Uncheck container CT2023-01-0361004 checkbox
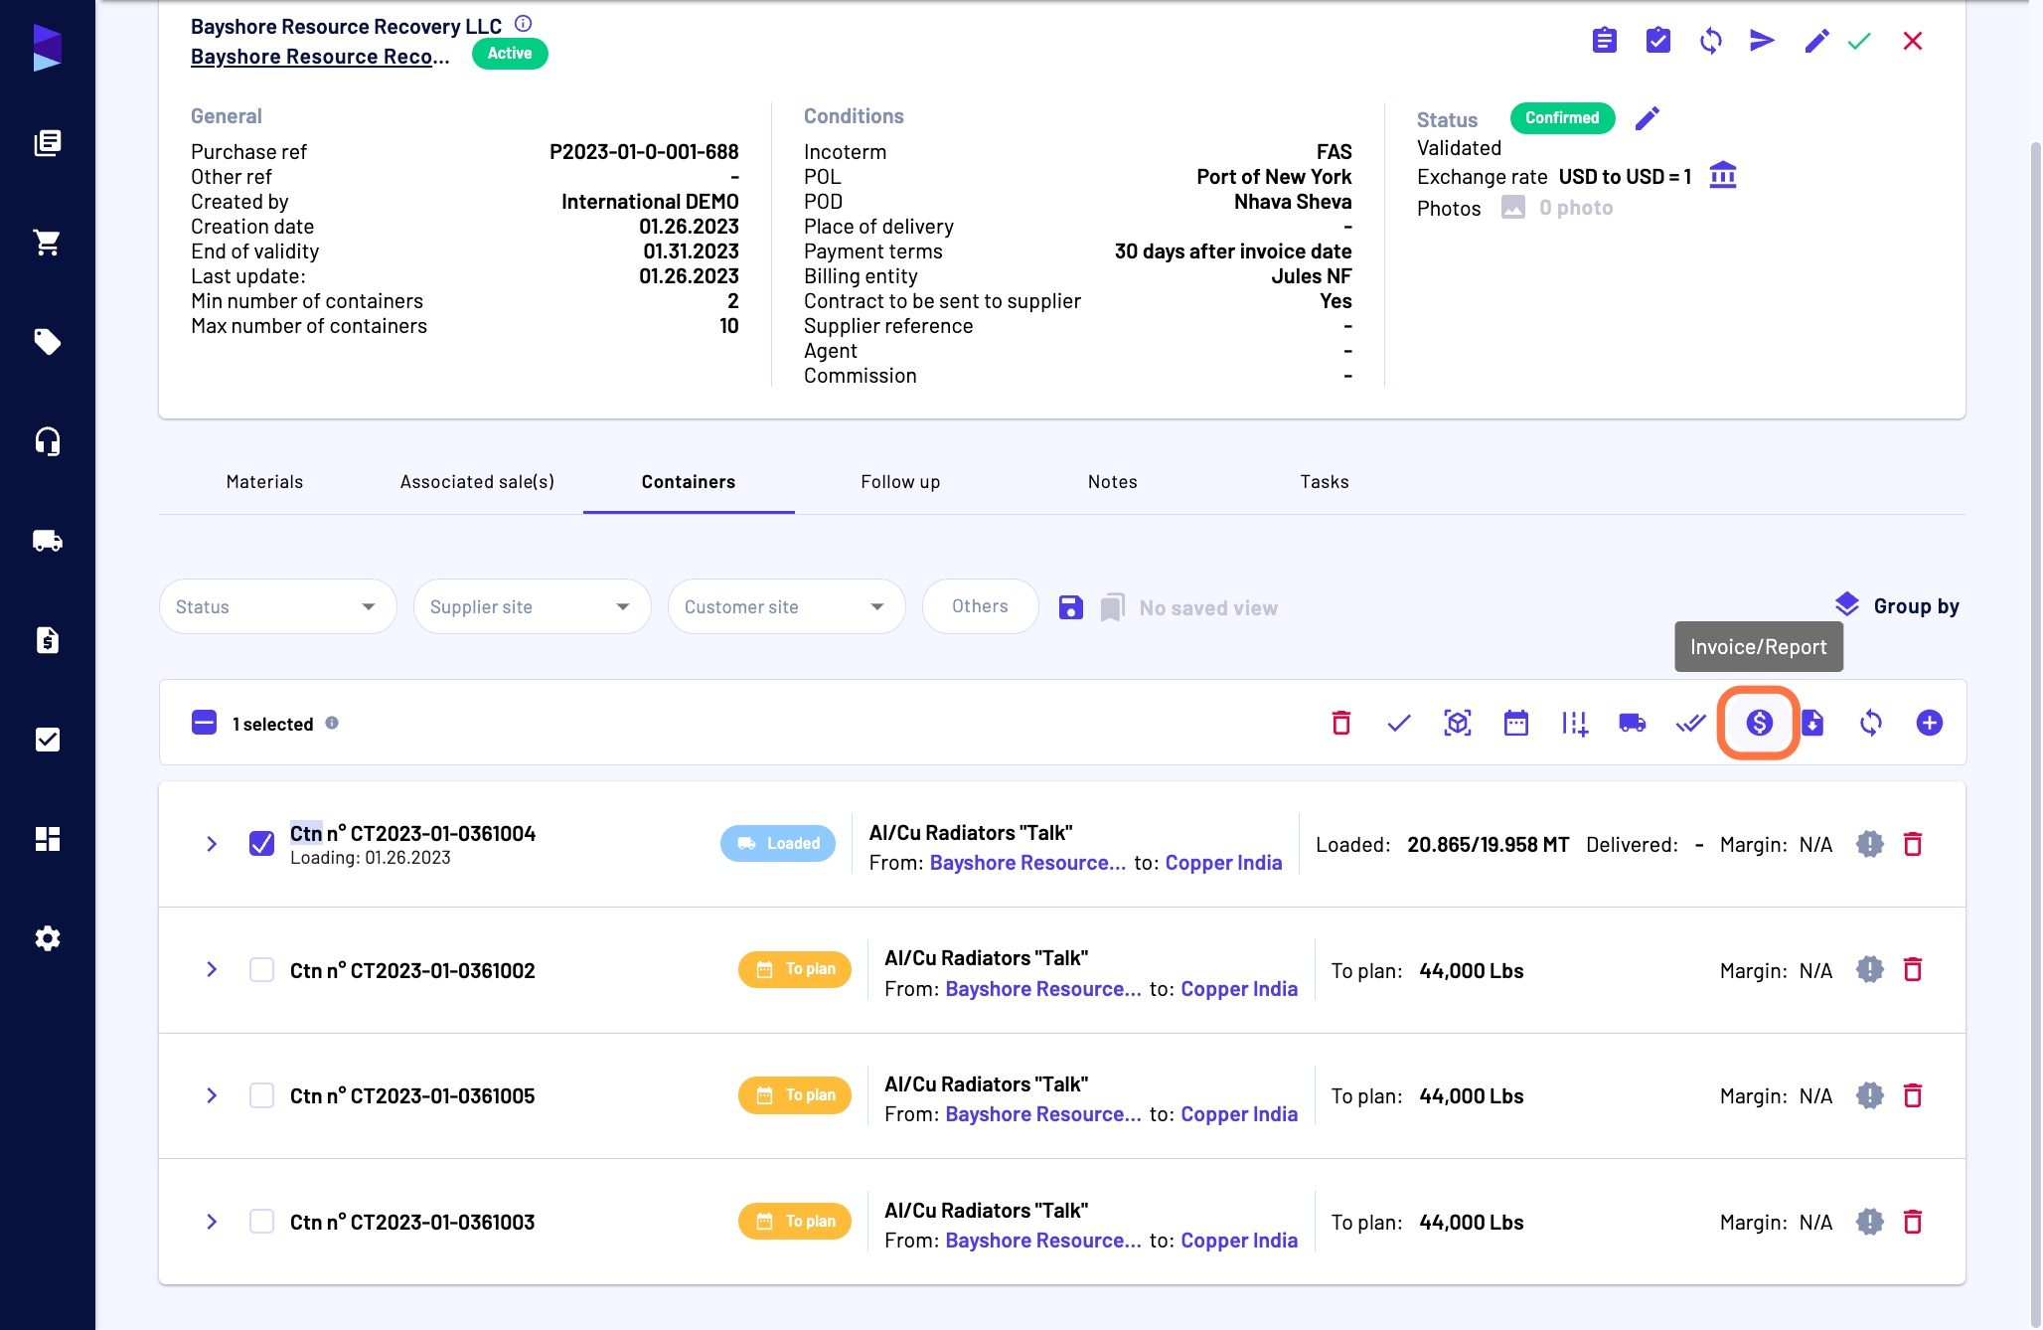The width and height of the screenshot is (2043, 1330). tap(261, 844)
